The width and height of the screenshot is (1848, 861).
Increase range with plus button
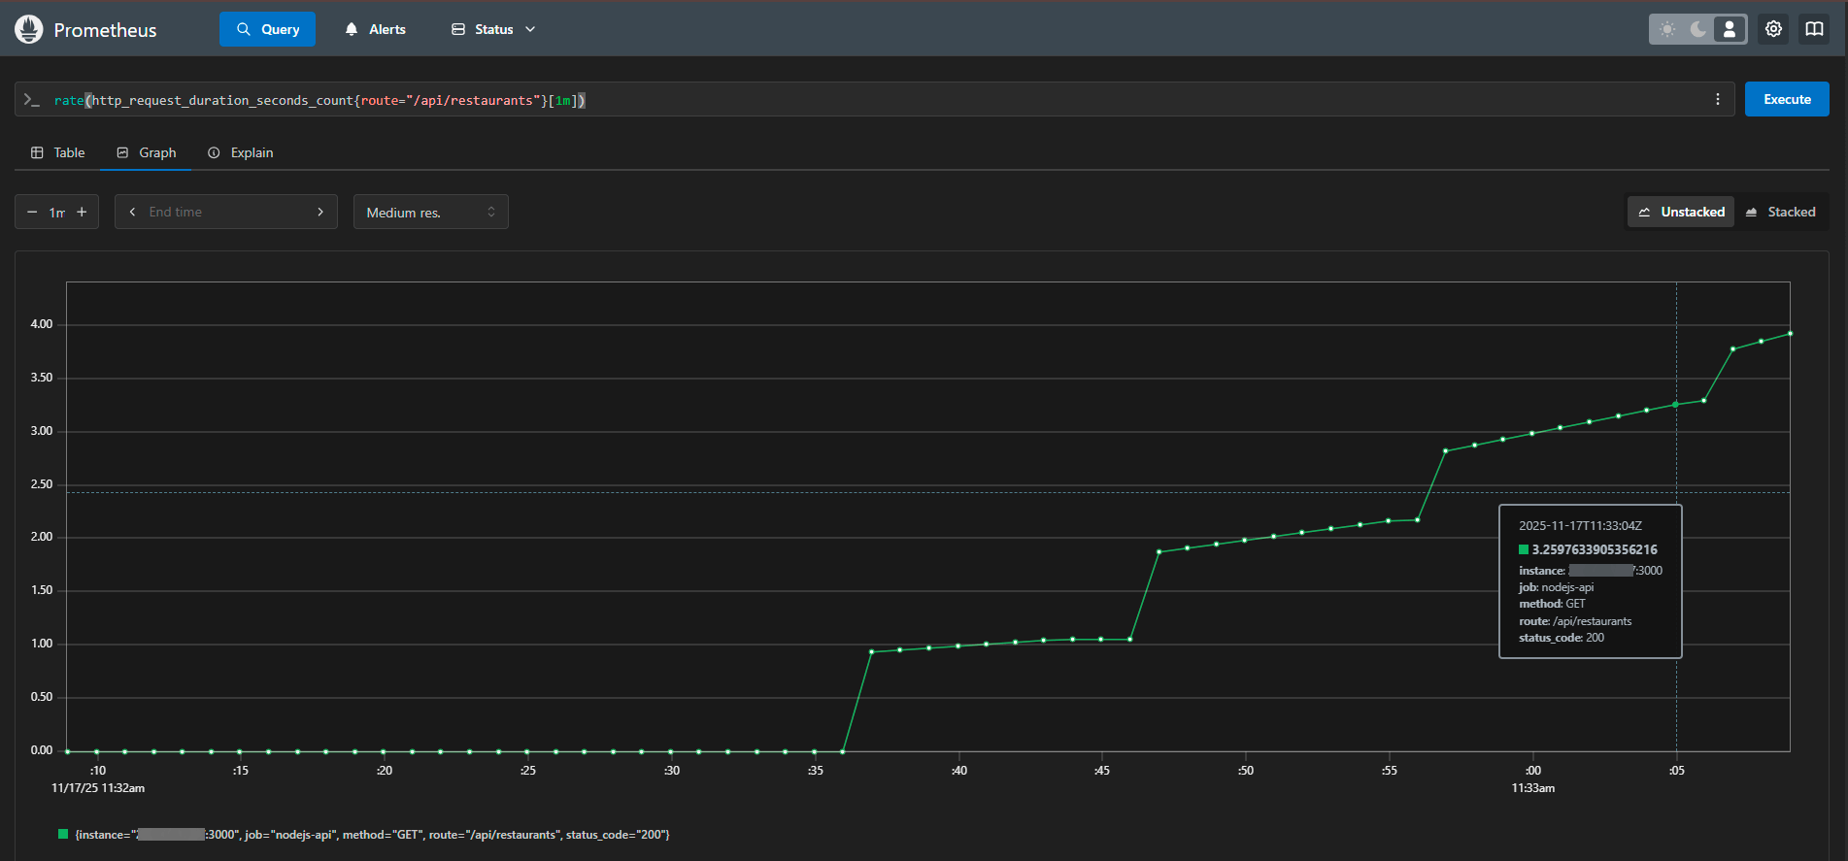click(x=83, y=212)
